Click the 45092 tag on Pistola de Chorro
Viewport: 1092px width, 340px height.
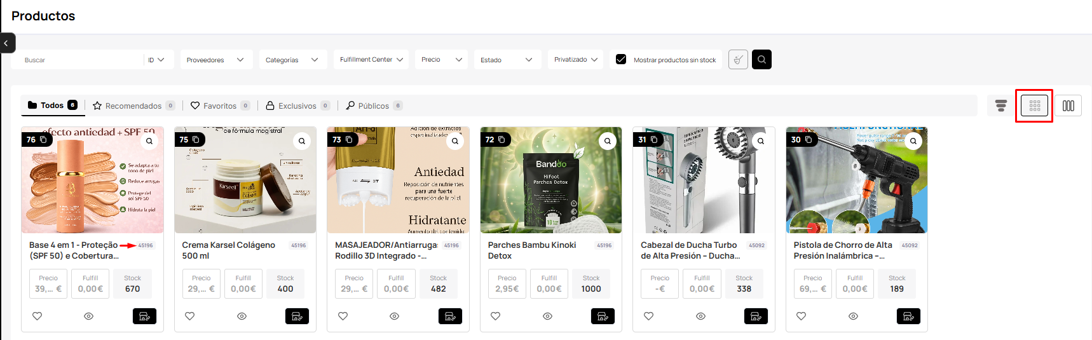click(x=910, y=245)
